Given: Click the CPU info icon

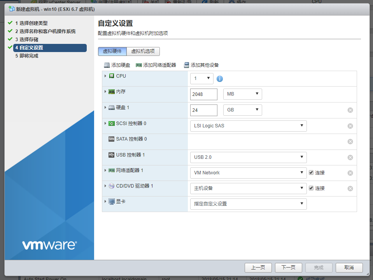Looking at the screenshot, I should point(220,79).
